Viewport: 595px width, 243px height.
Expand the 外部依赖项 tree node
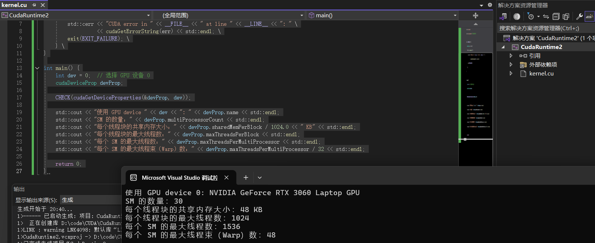[x=511, y=64]
